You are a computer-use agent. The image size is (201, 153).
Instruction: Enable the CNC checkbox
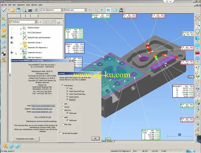tap(68, 88)
